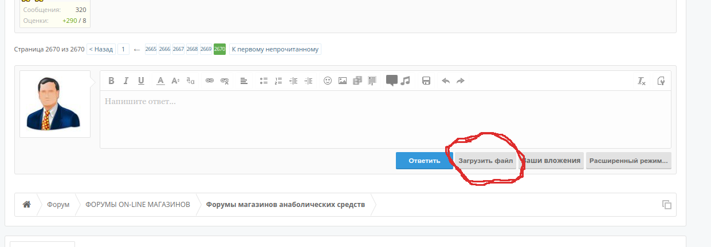Open the font size dropdown

(x=176, y=81)
